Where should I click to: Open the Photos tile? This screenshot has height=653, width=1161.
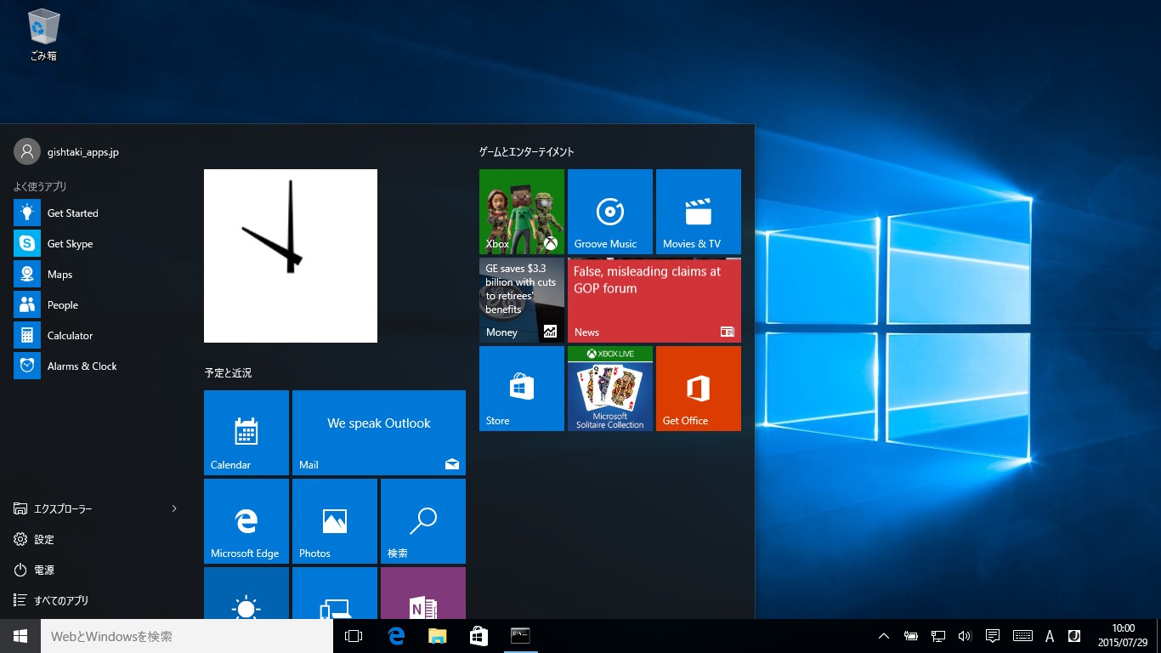tap(335, 521)
